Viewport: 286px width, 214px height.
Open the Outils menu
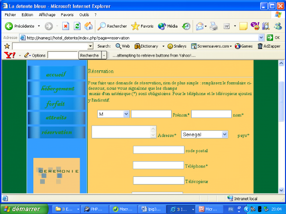tap(84, 15)
